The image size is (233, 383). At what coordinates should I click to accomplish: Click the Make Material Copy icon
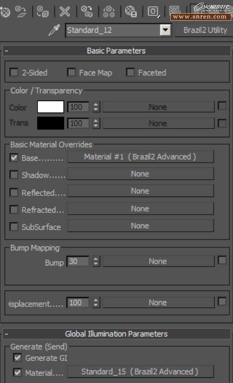click(87, 11)
